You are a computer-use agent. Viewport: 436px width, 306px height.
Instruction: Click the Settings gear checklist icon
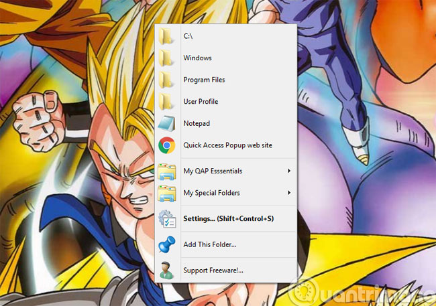pyautogui.click(x=166, y=219)
